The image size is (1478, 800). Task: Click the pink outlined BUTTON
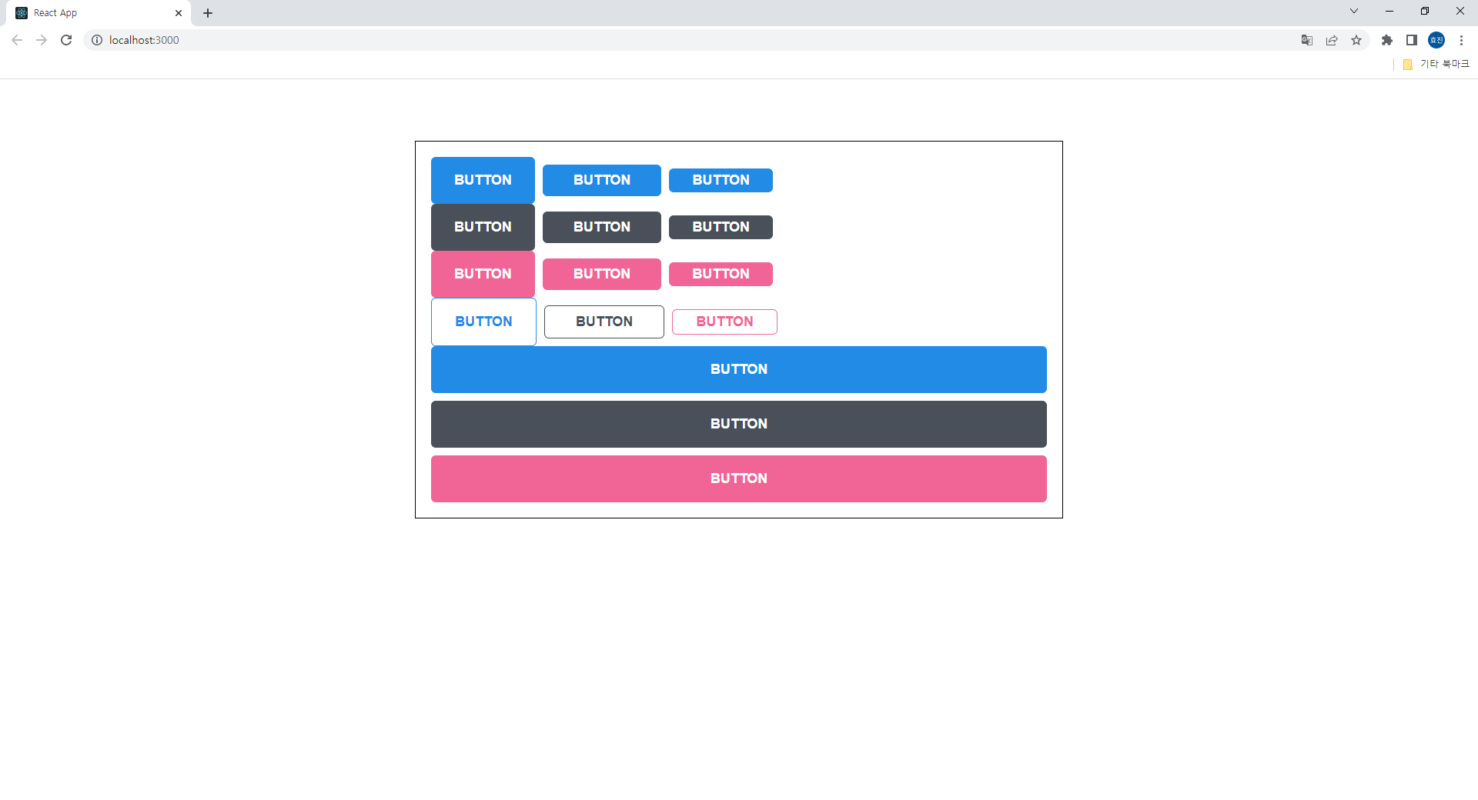point(724,322)
